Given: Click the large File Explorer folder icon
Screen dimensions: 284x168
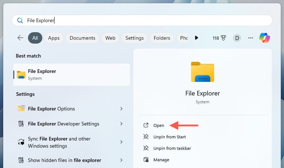Looking at the screenshot, I should (x=202, y=72).
